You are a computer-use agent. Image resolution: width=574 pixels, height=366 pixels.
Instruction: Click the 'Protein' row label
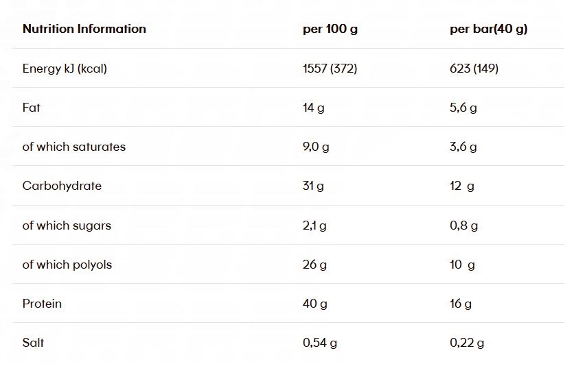pyautogui.click(x=42, y=304)
